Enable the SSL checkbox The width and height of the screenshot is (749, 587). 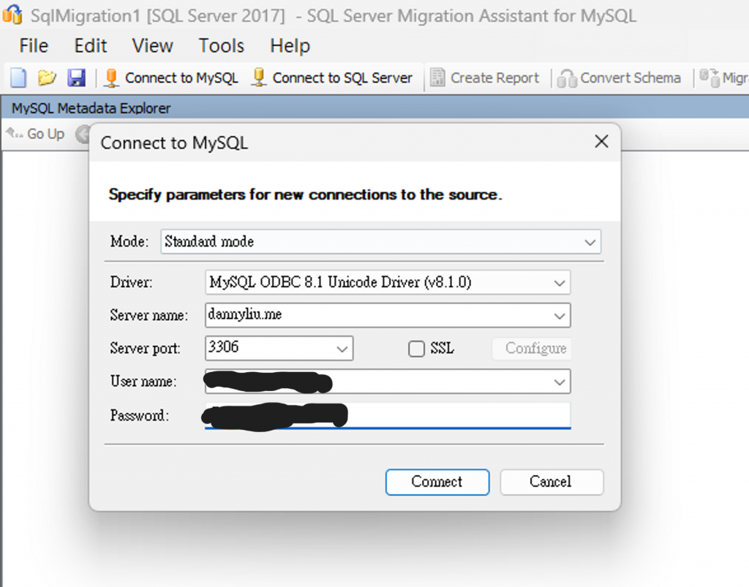point(416,349)
